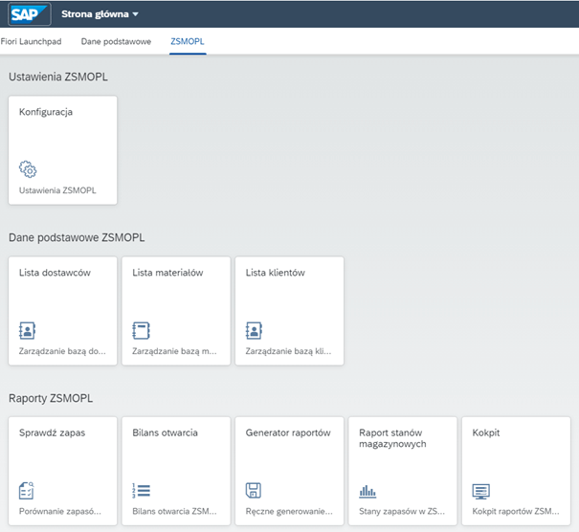Click the numbered list icon on Bilans otwarcia
This screenshot has height=532, width=579.
141,490
